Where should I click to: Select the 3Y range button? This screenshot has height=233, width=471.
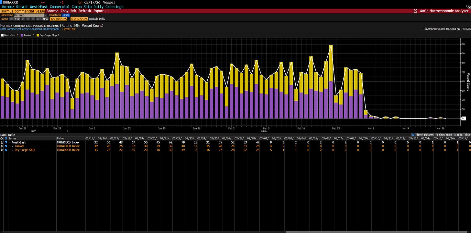[28, 19]
